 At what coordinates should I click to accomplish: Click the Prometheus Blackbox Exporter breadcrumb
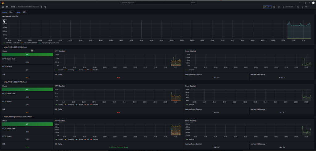coord(28,7)
